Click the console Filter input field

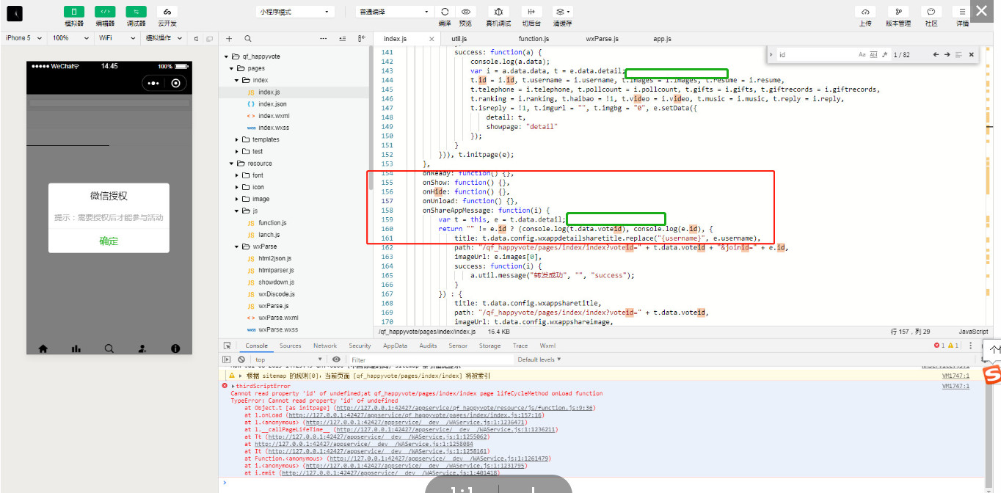(429, 360)
